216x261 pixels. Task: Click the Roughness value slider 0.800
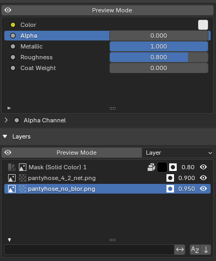159,57
